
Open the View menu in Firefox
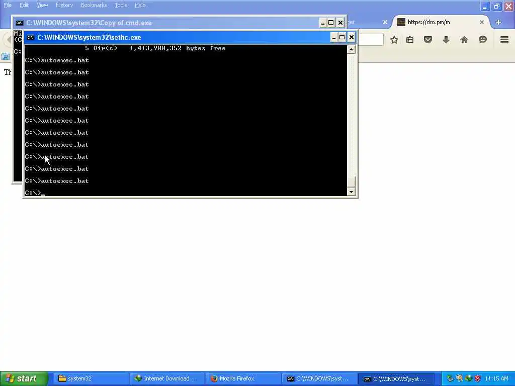point(42,5)
